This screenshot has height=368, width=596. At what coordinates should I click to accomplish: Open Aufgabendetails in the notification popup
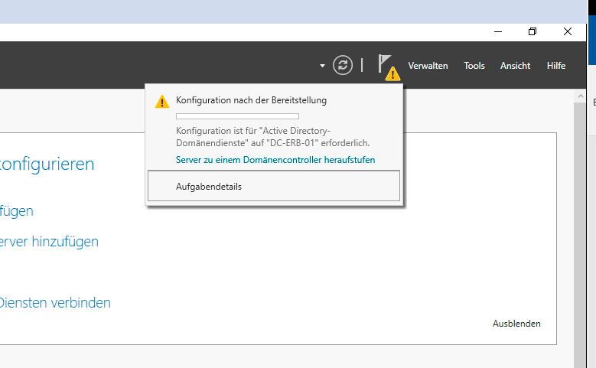tap(274, 186)
